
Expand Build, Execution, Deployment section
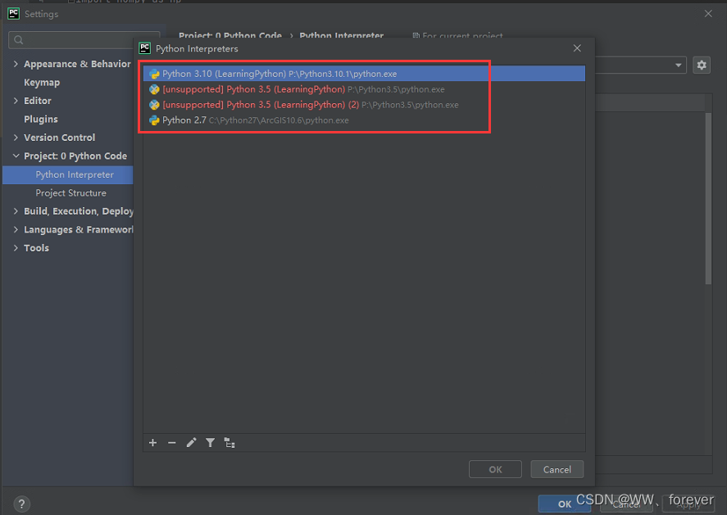click(16, 211)
